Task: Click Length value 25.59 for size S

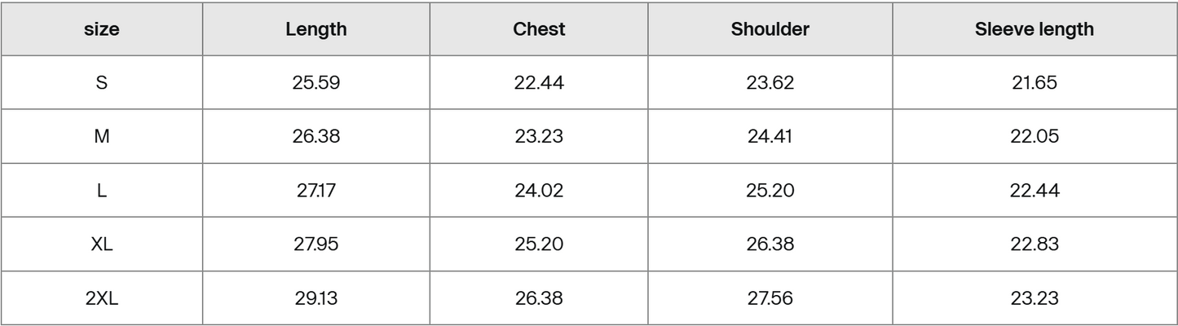Action: pos(316,83)
